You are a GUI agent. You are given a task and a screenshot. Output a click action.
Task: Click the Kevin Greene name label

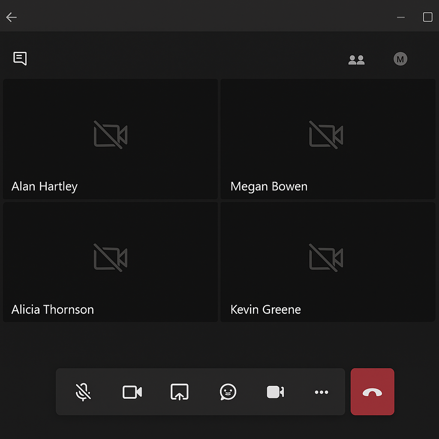265,310
